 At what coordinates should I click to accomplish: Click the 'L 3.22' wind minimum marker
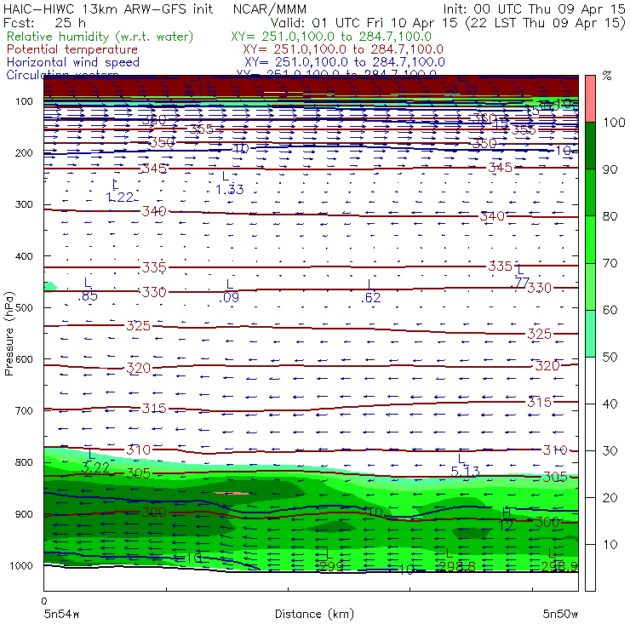point(95,461)
